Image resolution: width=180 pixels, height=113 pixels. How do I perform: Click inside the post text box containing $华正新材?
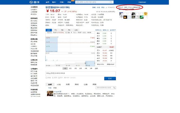click(x=81, y=74)
